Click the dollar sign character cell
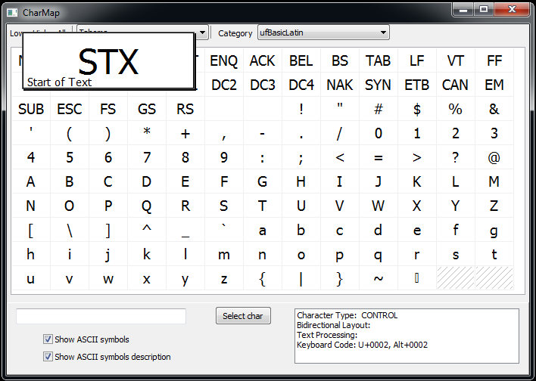Viewport: 536px width, 381px height. coord(417,110)
